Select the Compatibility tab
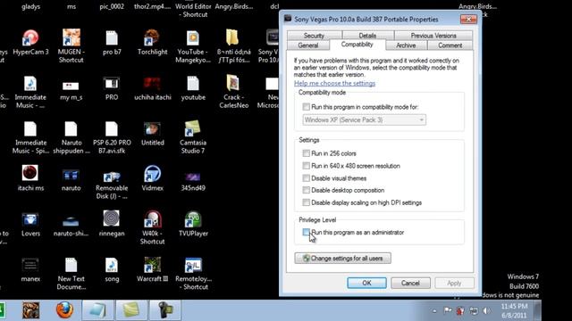572x321 pixels. (357, 45)
